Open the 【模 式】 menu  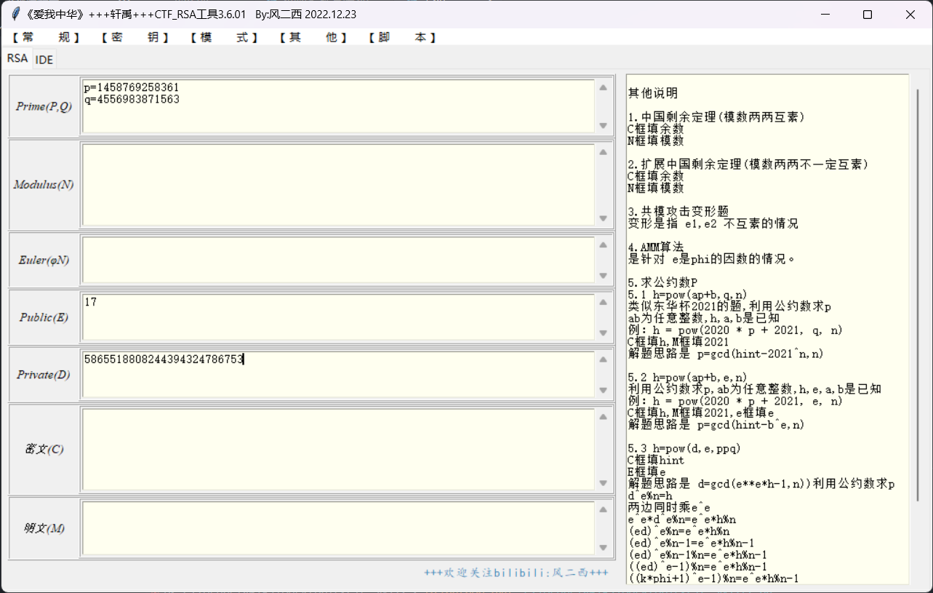click(225, 37)
